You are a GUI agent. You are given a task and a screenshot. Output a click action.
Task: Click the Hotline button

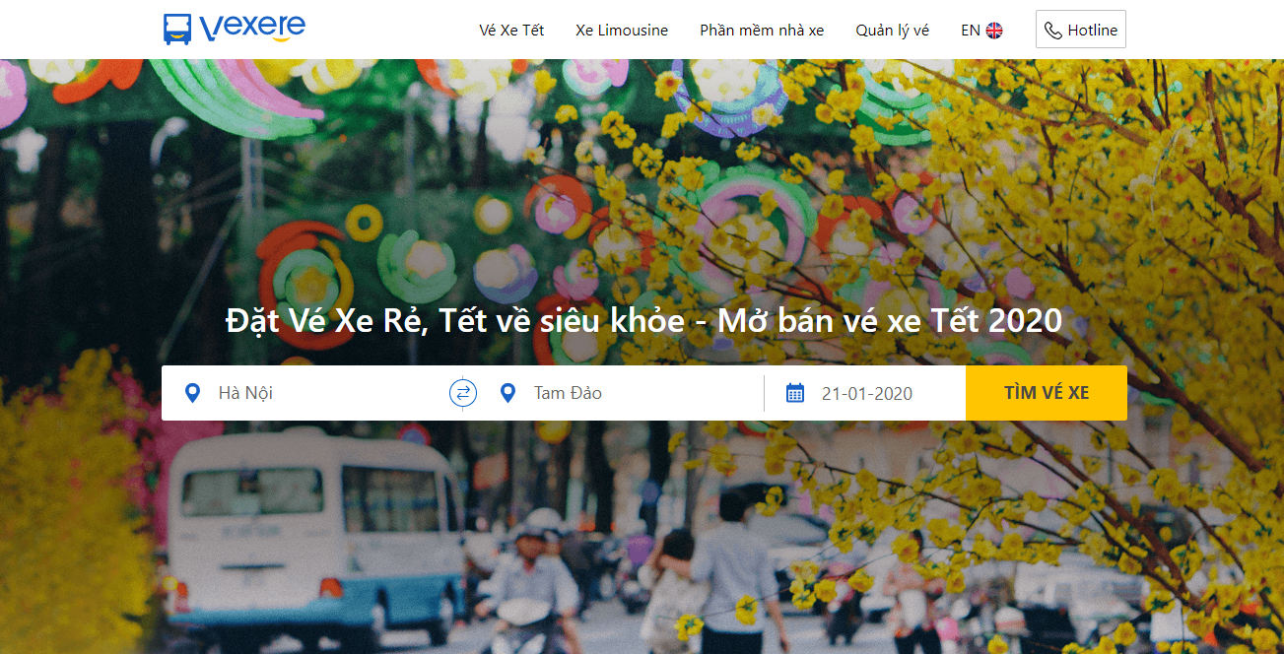click(x=1081, y=30)
